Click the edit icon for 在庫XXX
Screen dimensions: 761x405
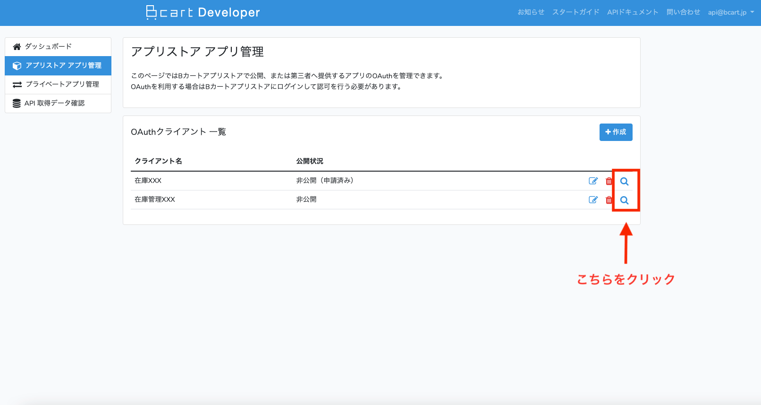coord(593,181)
